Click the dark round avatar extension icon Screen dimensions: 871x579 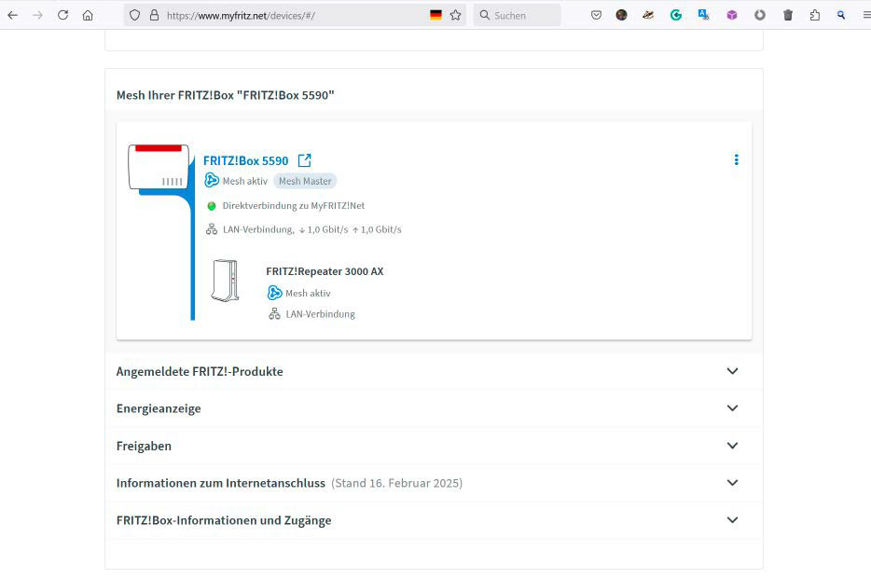(x=622, y=15)
